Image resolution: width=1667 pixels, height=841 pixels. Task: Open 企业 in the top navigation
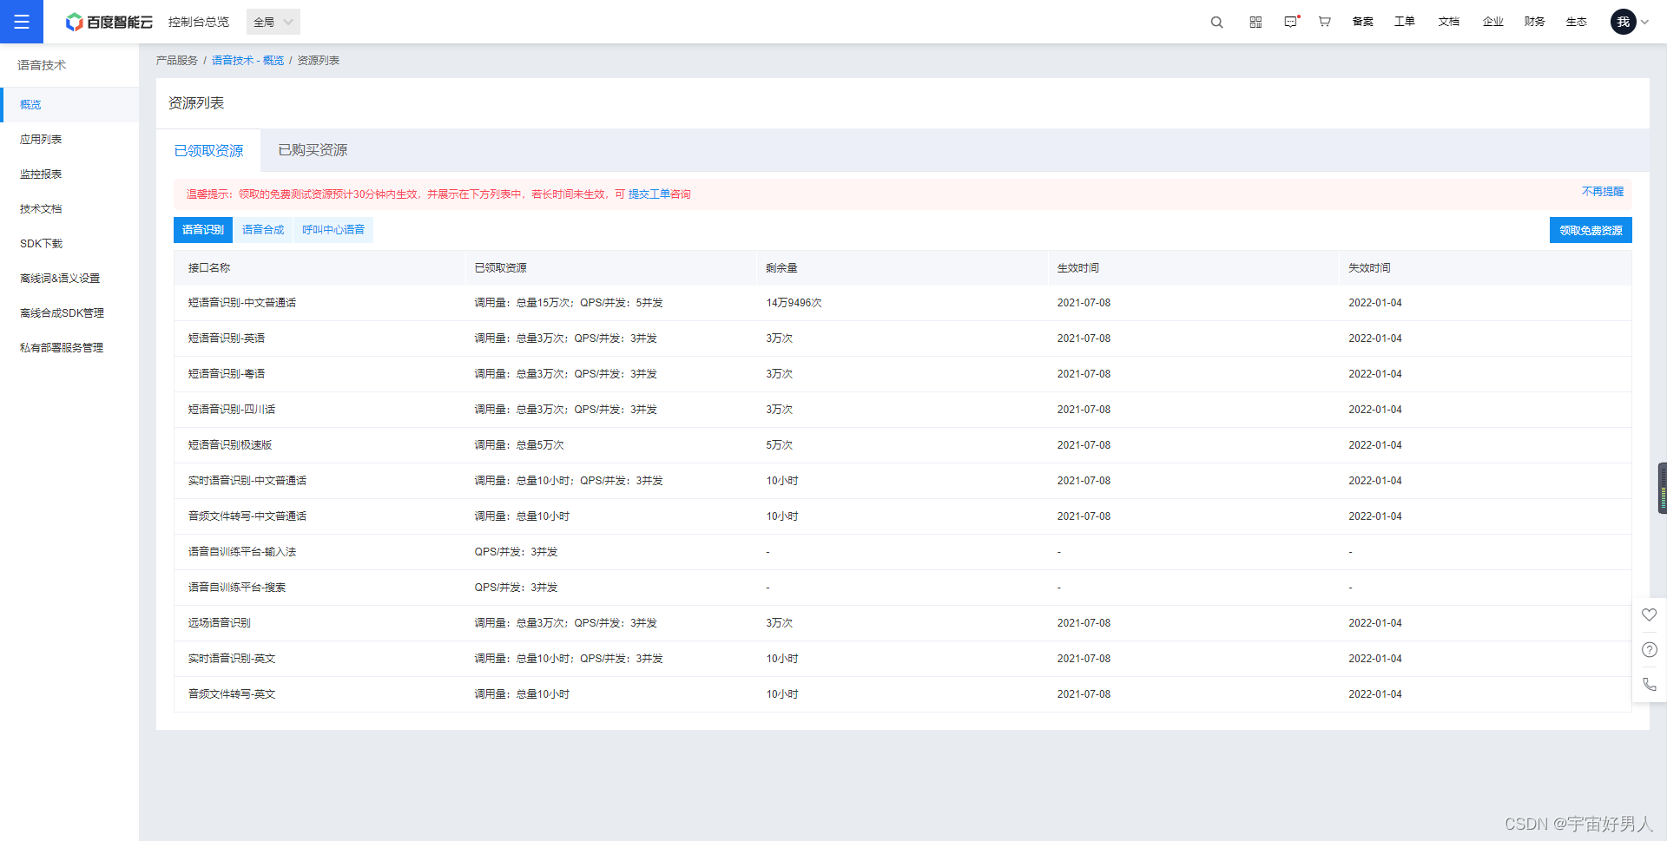(1493, 22)
